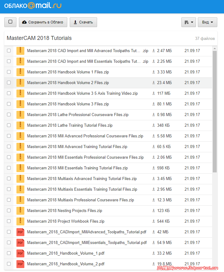Click PDF icon of Handbook_Volume_2.pdf
This screenshot has height=272, width=224.
20,264
